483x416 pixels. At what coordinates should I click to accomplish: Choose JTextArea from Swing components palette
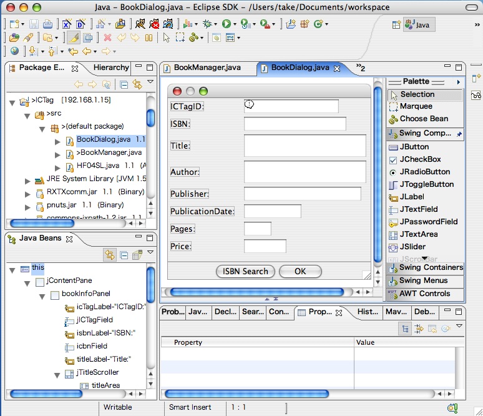point(418,234)
